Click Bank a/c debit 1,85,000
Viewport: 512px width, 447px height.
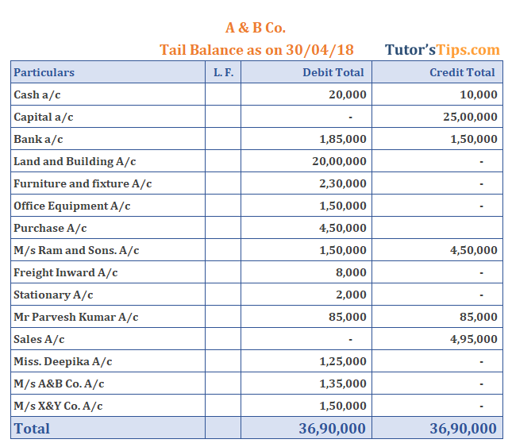(343, 139)
